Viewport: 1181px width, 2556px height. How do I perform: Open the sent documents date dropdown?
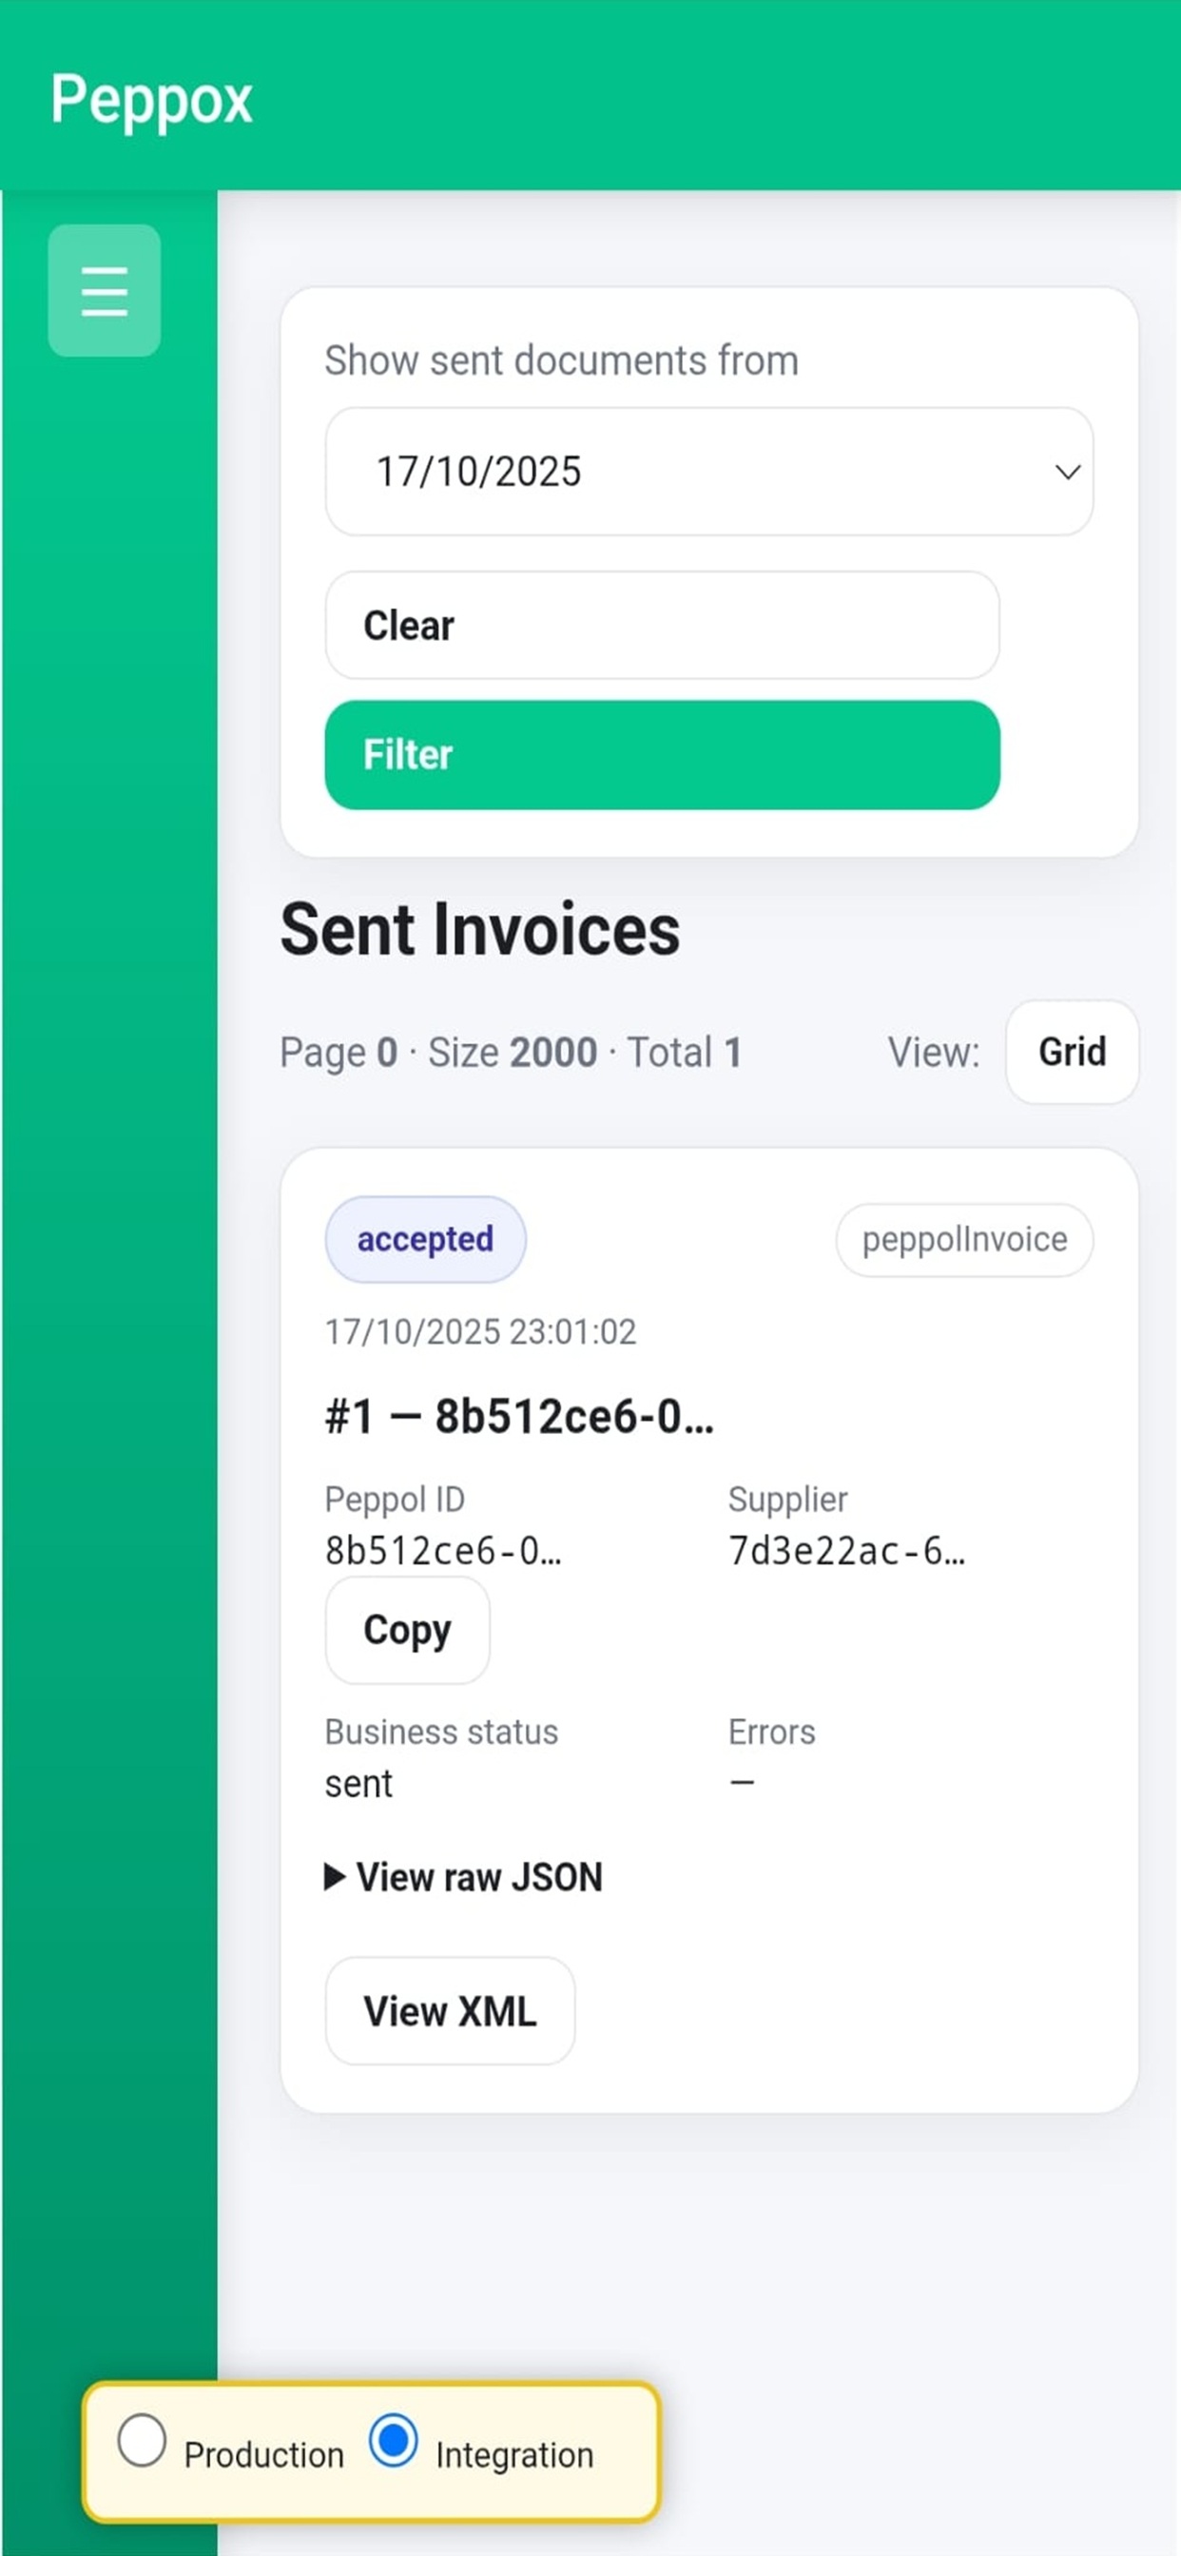point(707,474)
